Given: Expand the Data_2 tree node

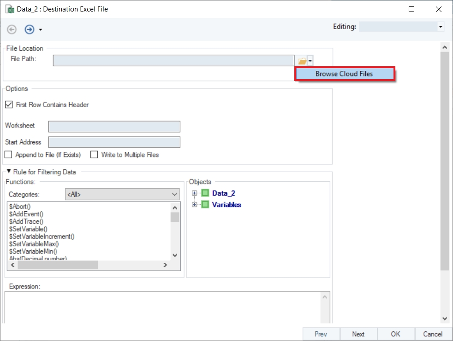Looking at the screenshot, I should coord(194,193).
